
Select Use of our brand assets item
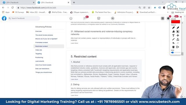43,65
